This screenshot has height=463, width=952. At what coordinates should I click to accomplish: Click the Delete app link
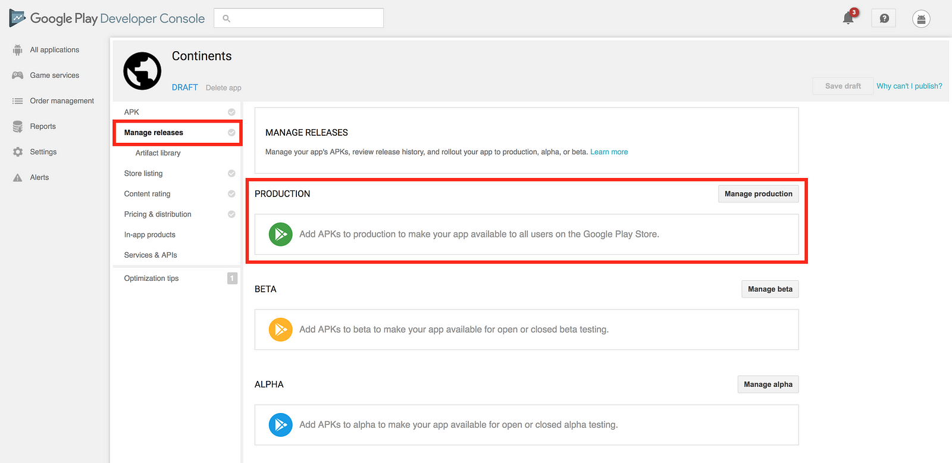click(224, 88)
